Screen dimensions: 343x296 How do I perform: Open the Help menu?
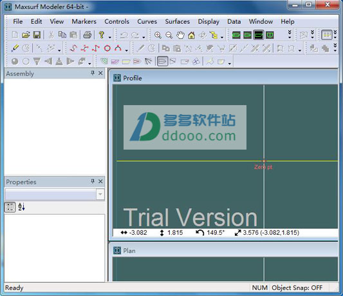pyautogui.click(x=288, y=21)
